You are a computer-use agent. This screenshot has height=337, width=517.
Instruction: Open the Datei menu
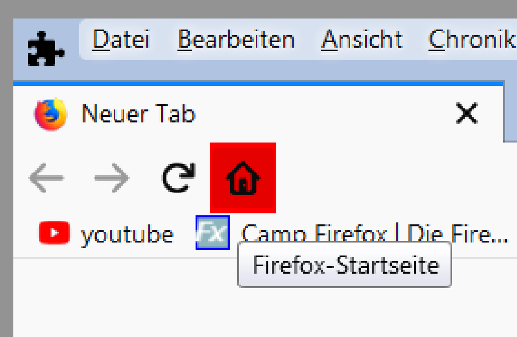pos(121,39)
